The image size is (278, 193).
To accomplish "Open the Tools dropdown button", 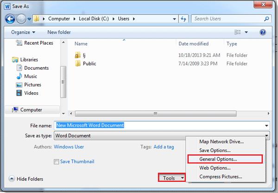I will tap(171, 178).
